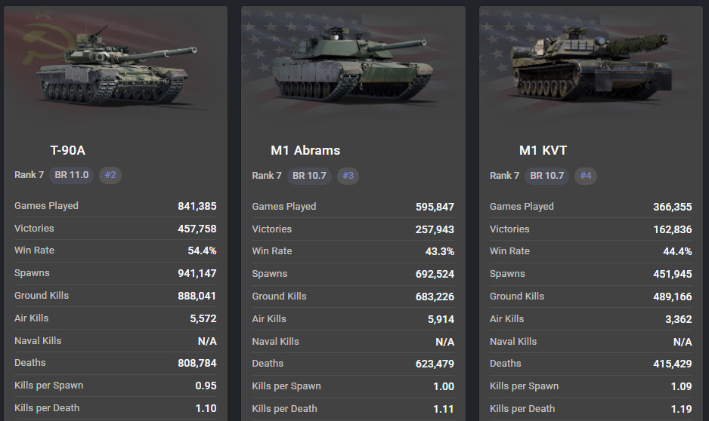The image size is (709, 421).
Task: Click M1 Abrams Kills per Spawn row label
Action: point(286,386)
